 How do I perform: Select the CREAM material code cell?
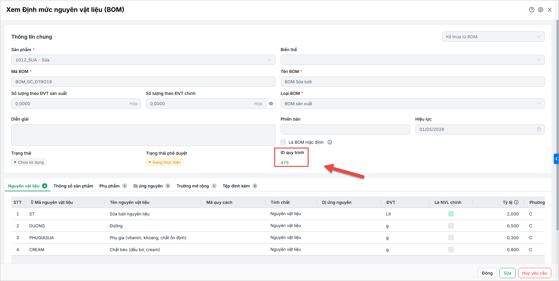click(37, 249)
